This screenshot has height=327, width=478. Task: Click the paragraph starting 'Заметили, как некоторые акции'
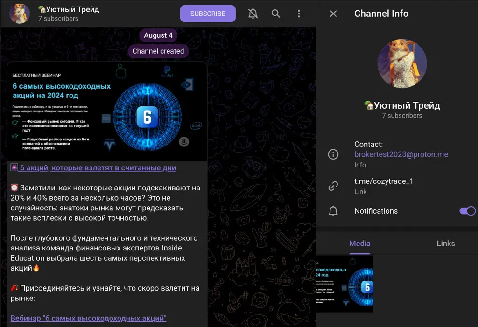click(x=105, y=203)
